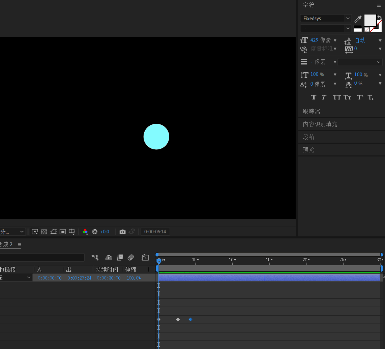The image size is (385, 349).
Task: Swap fill and stroke colors arrow
Action: pyautogui.click(x=379, y=17)
